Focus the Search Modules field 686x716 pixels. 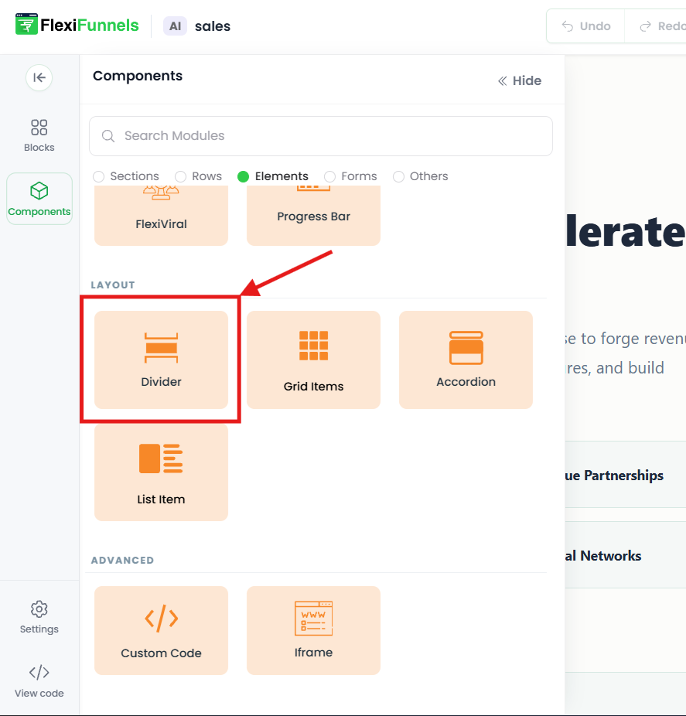[321, 136]
